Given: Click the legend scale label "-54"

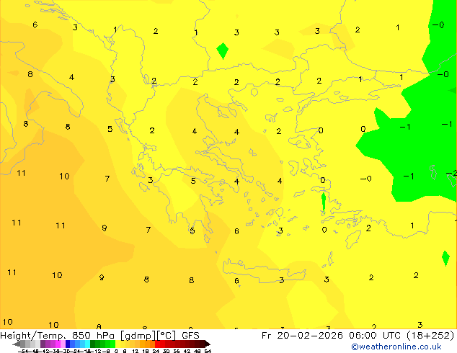Looking at the screenshot, I should (23, 351).
